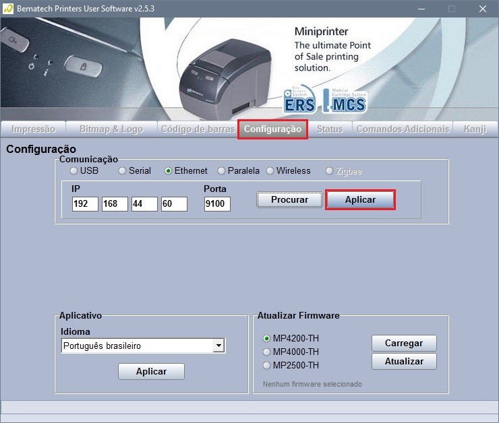The height and width of the screenshot is (423, 499).
Task: Click the MCS logo in banner
Action: click(345, 101)
